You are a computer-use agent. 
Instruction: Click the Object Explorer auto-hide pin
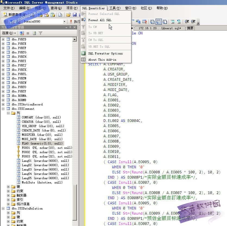(x=70, y=27)
